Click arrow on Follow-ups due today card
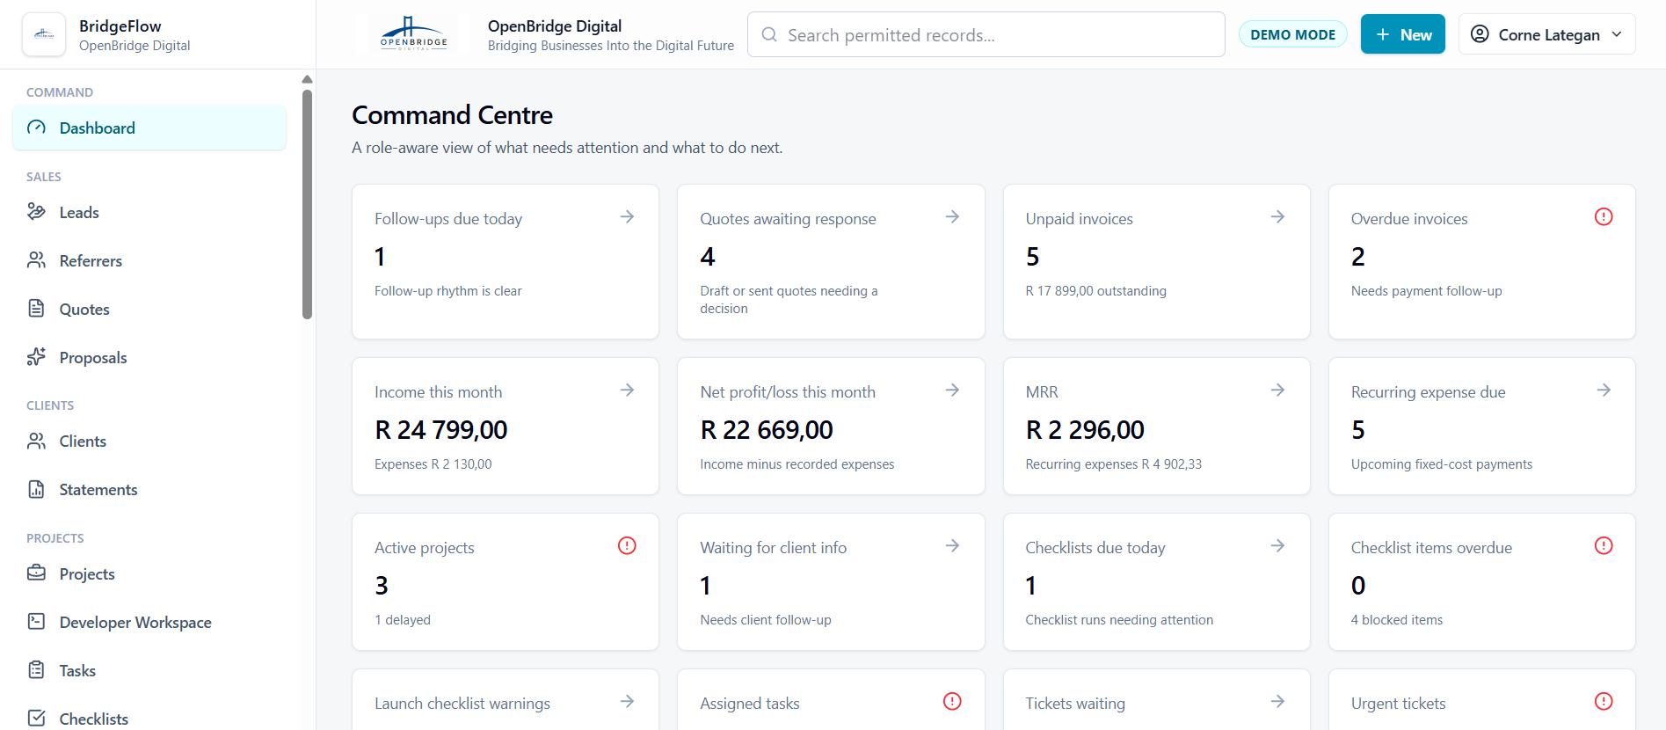 pos(627,216)
